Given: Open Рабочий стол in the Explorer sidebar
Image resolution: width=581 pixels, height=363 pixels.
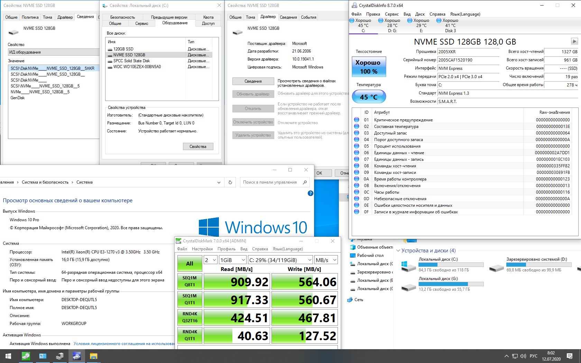Looking at the screenshot, I should pyautogui.click(x=367, y=255).
